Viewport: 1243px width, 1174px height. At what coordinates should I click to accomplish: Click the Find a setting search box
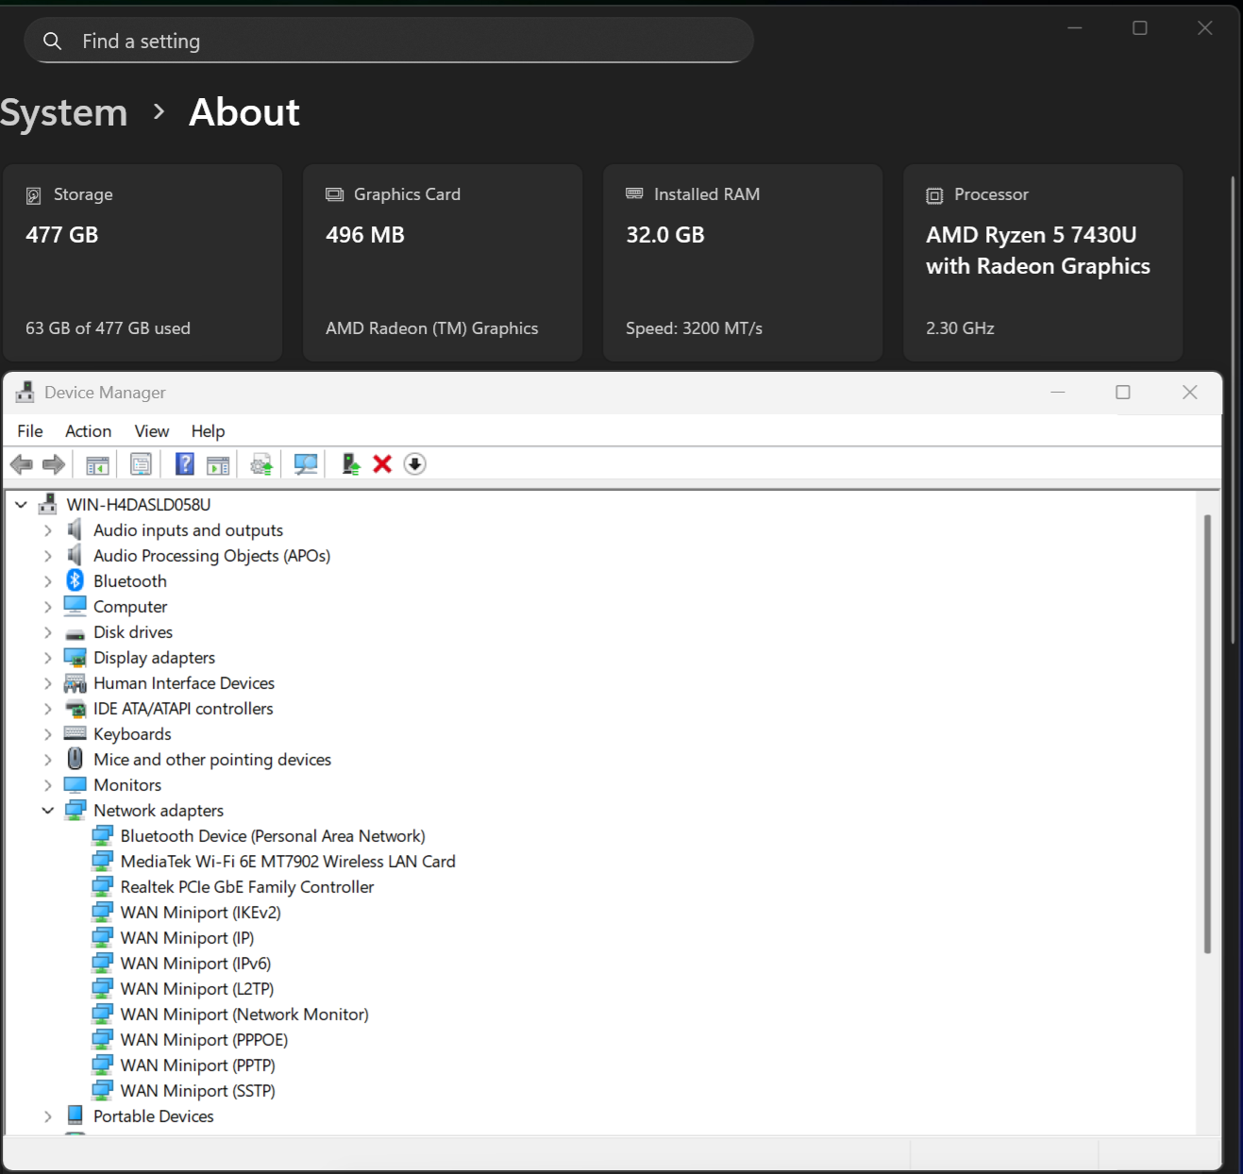(x=389, y=42)
